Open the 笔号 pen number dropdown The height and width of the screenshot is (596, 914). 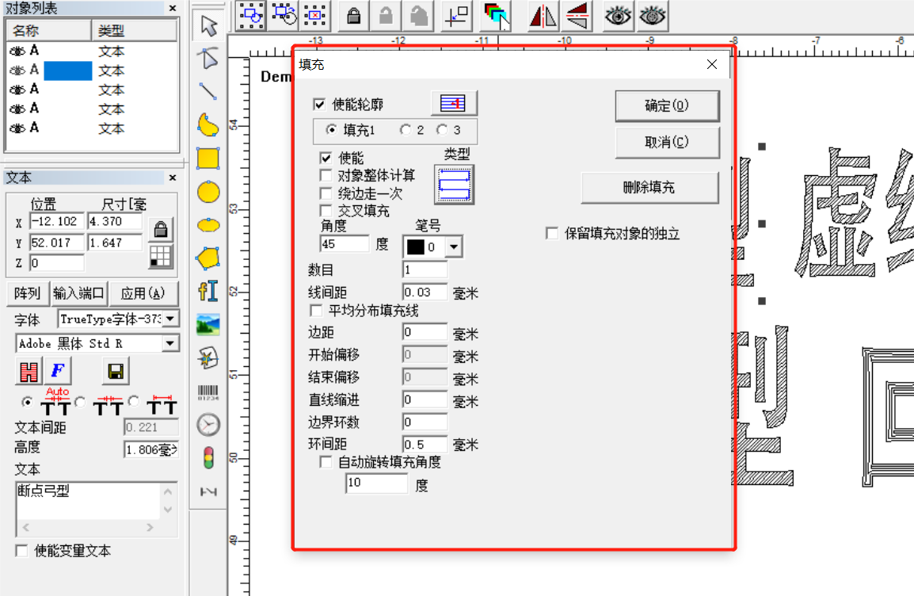point(454,246)
